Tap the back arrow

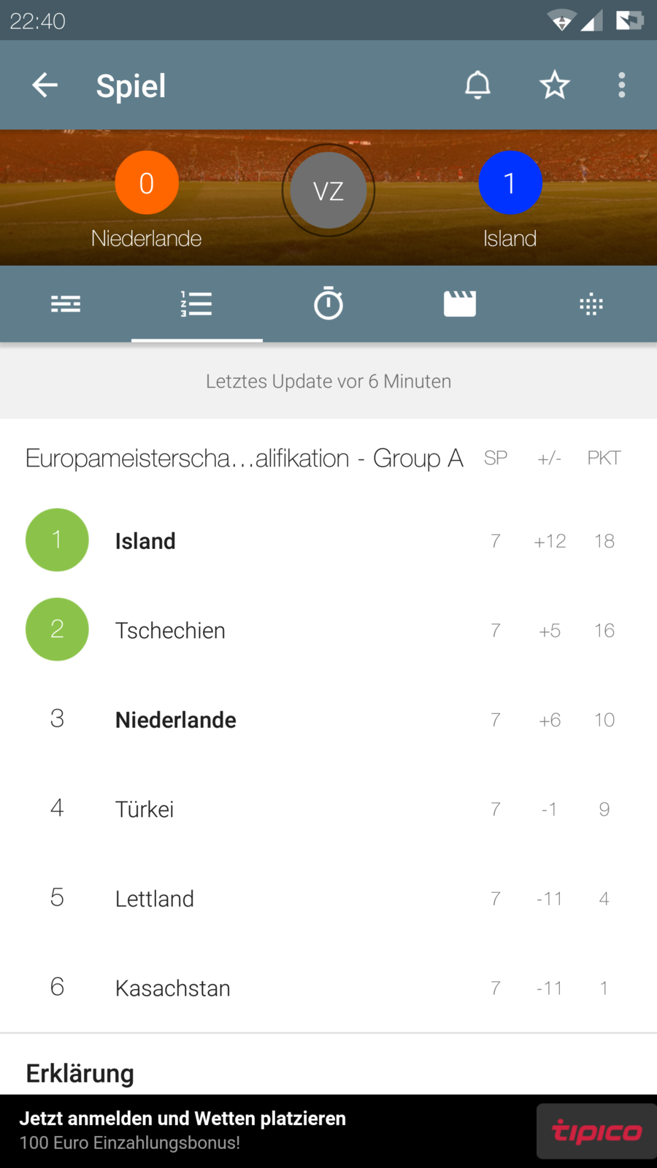pos(45,85)
